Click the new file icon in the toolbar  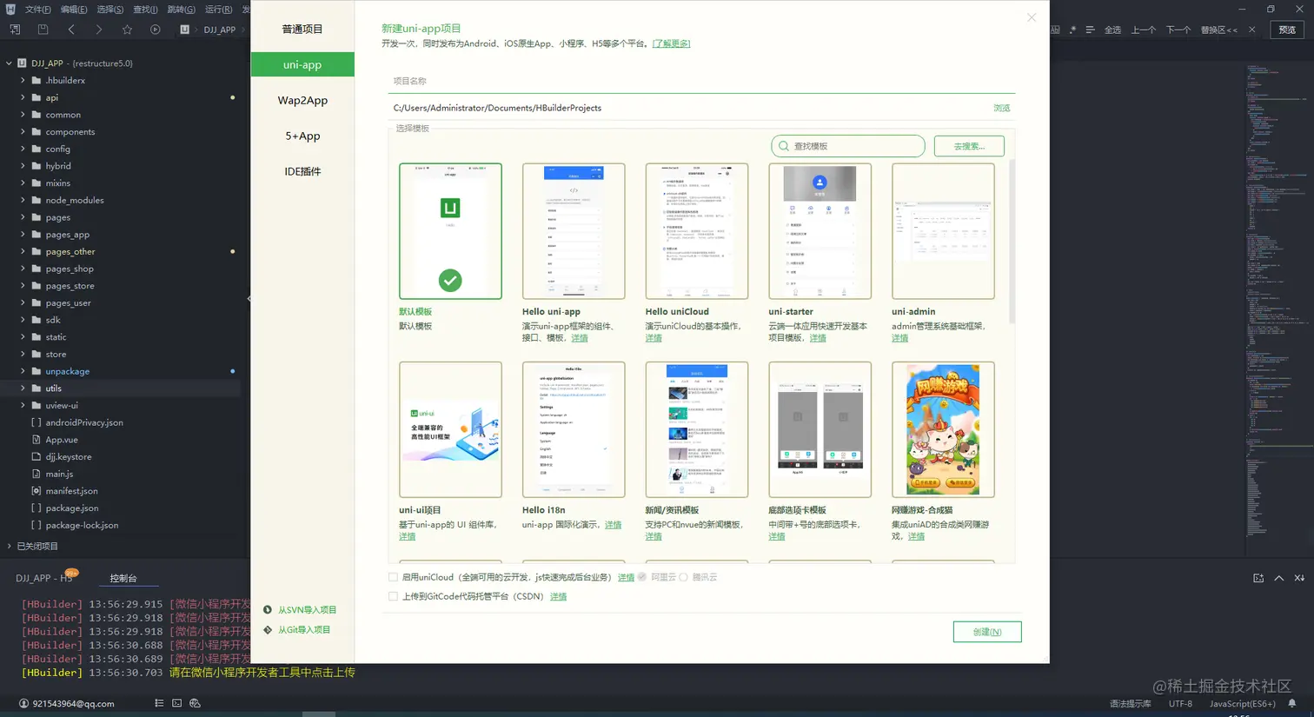click(15, 29)
